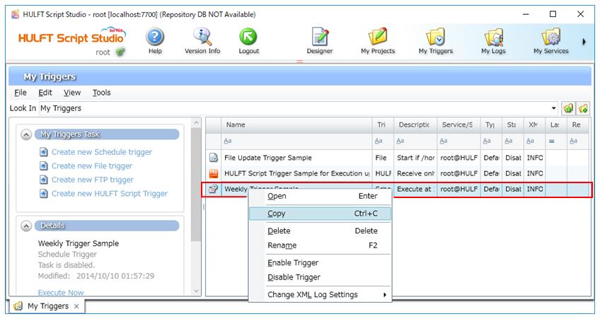Open My Logs toolbar icon

[x=493, y=37]
